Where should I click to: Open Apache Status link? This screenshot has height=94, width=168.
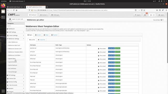[12, 58]
